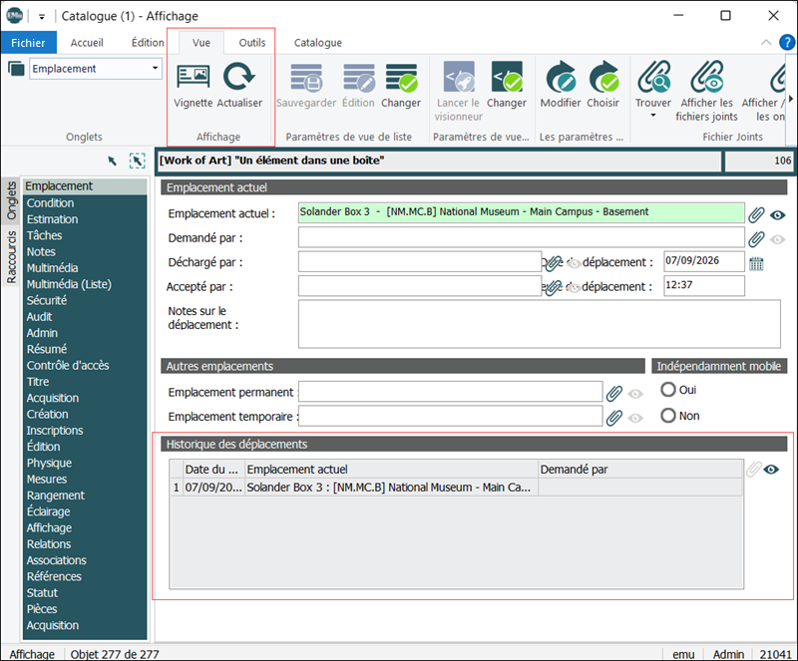Click the stacked windows icon beside Emplacement combo
The width and height of the screenshot is (798, 661).
tap(16, 69)
